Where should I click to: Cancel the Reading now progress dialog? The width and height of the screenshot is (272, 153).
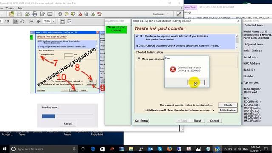[68, 124]
